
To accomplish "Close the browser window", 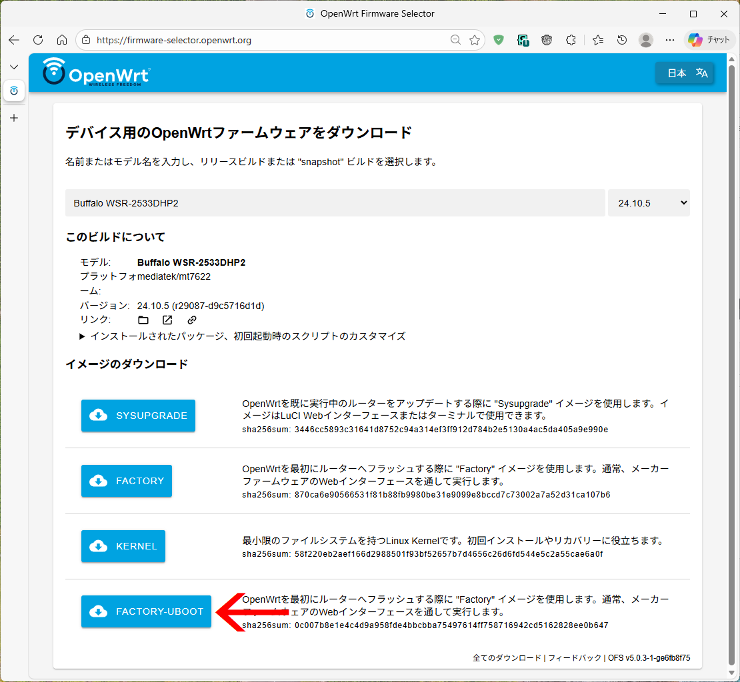I will click(x=723, y=14).
